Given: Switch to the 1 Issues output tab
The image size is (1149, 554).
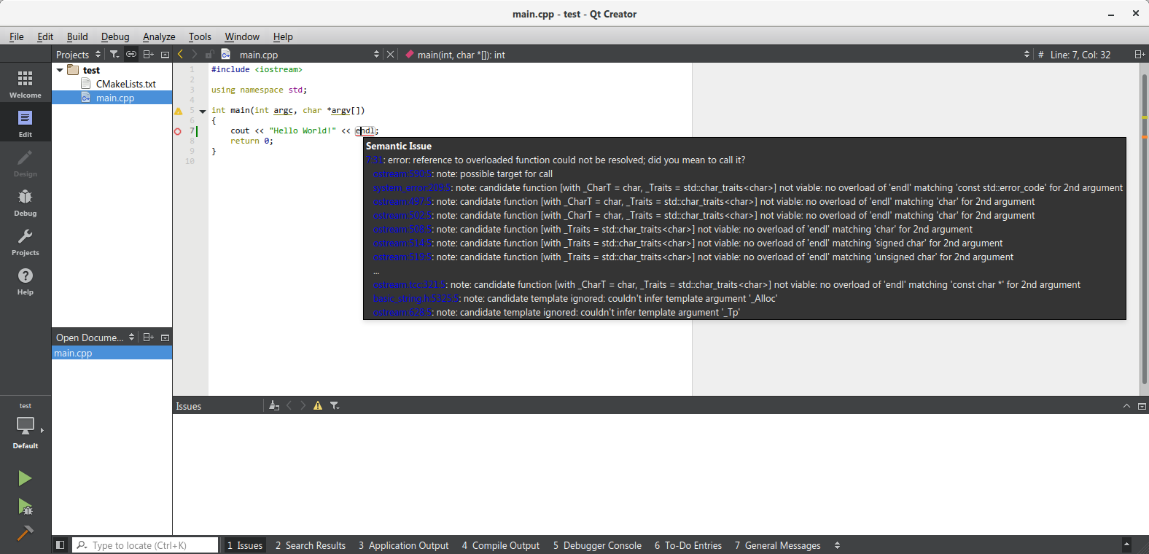Looking at the screenshot, I should [x=244, y=545].
